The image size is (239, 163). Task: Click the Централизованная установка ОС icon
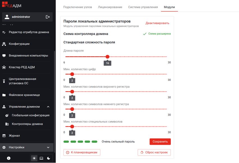(4, 81)
